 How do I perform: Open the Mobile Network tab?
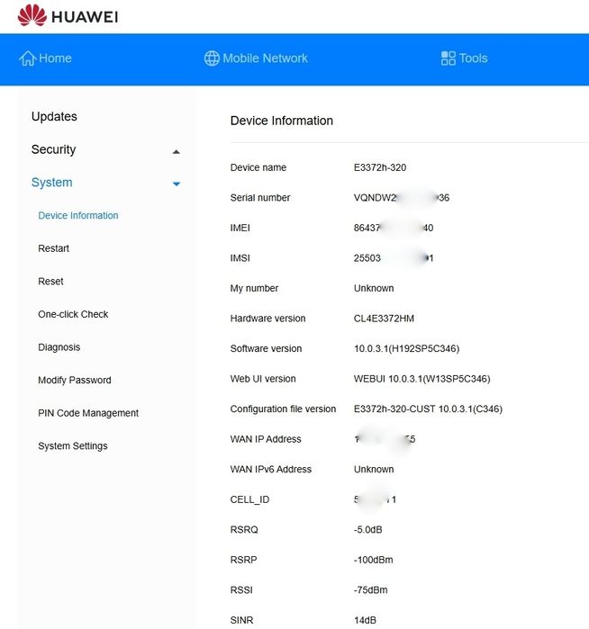pyautogui.click(x=256, y=58)
